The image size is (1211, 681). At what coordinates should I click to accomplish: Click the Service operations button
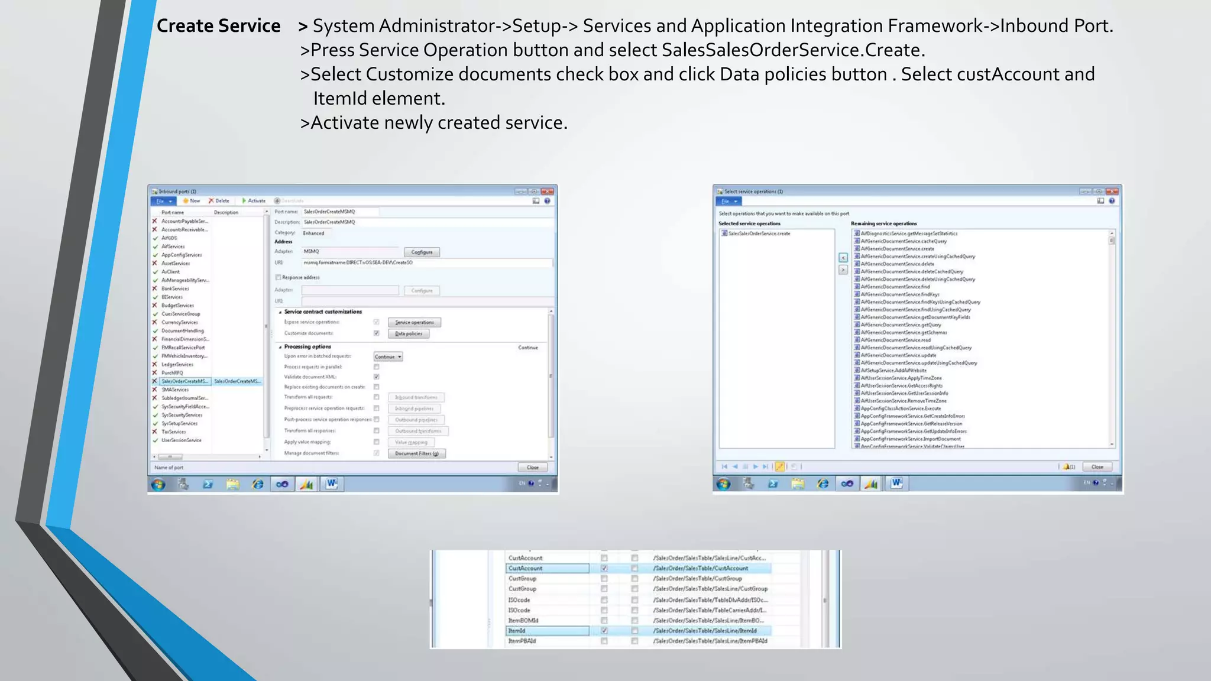coord(414,323)
